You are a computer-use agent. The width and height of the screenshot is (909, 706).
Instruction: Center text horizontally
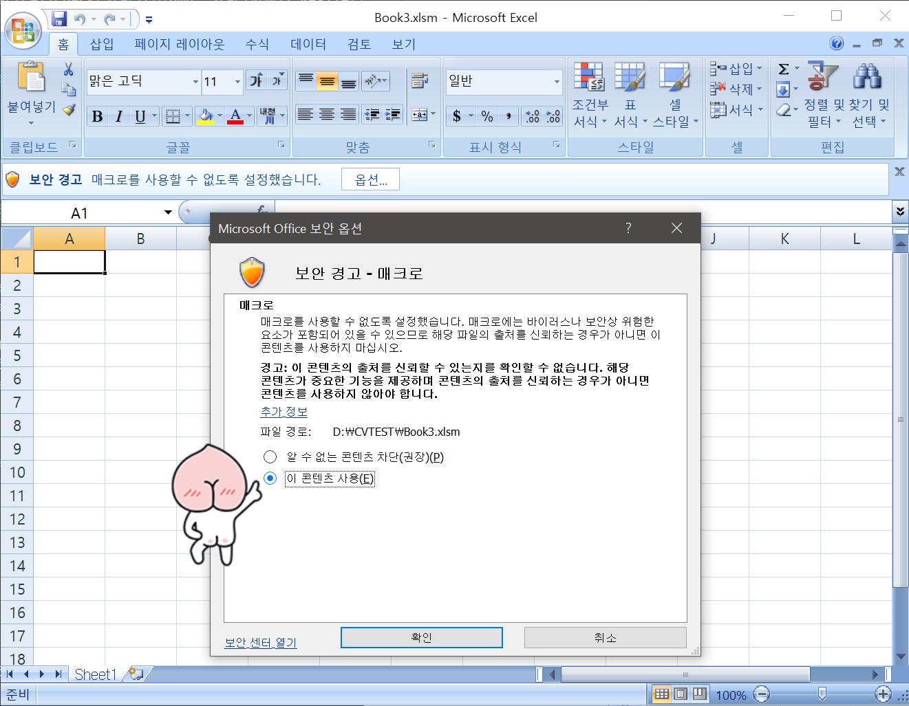pos(327,115)
